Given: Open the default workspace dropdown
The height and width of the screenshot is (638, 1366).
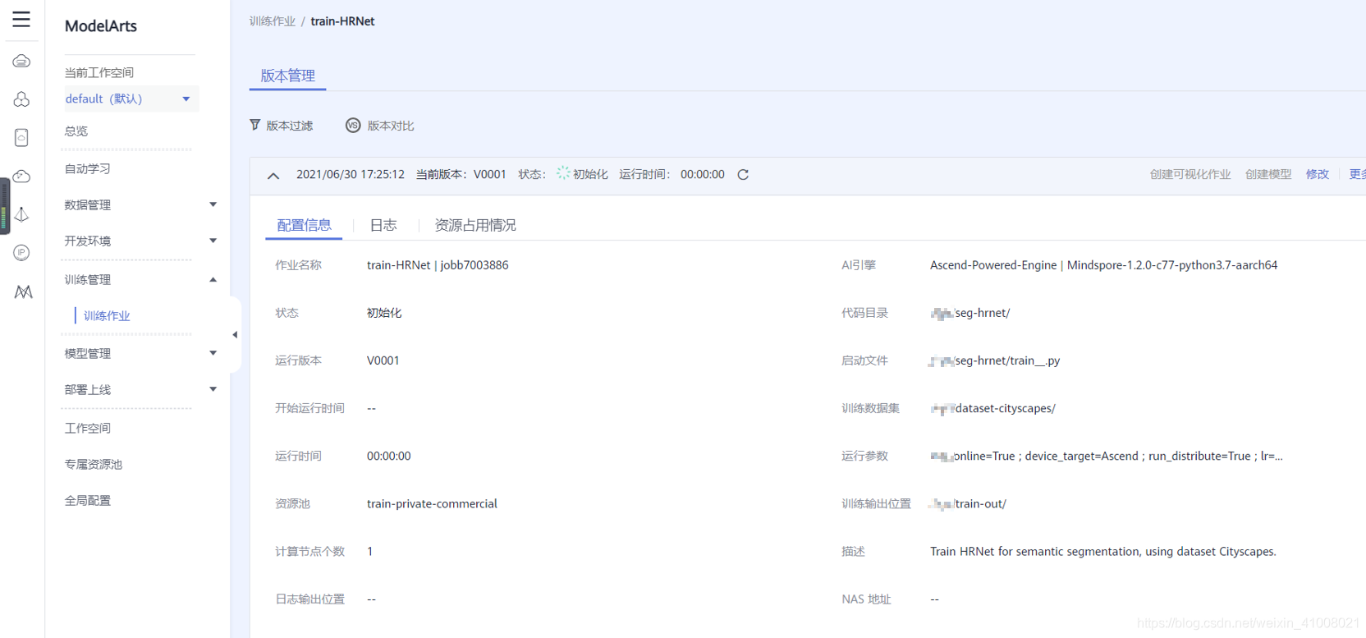Looking at the screenshot, I should [x=130, y=99].
